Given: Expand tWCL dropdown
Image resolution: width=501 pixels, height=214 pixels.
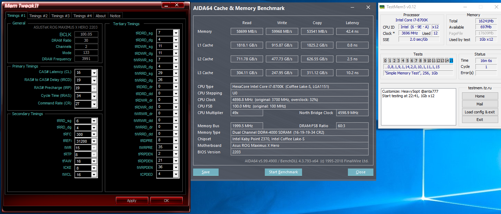Looking at the screenshot, I should [94, 175].
